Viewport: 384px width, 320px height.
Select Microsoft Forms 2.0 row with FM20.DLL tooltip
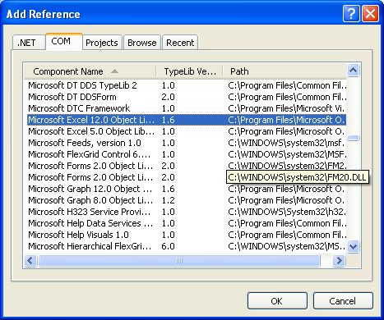[187, 177]
